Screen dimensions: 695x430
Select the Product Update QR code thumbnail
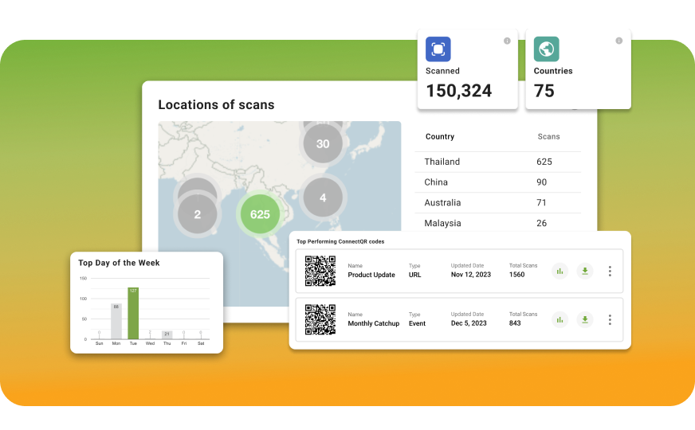[x=320, y=271]
